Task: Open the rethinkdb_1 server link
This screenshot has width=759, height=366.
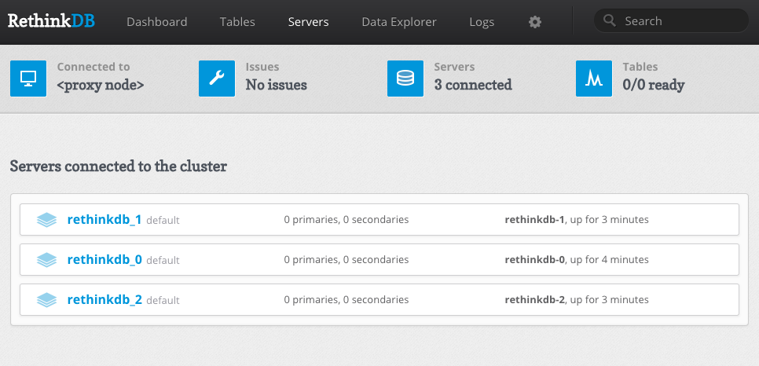Action: click(104, 220)
